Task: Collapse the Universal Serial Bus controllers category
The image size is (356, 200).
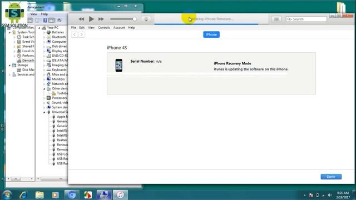Action: tap(44, 112)
